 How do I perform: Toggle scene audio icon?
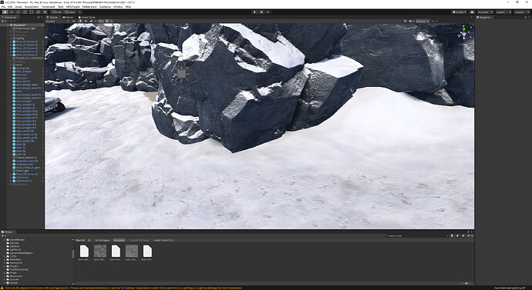(86, 21)
